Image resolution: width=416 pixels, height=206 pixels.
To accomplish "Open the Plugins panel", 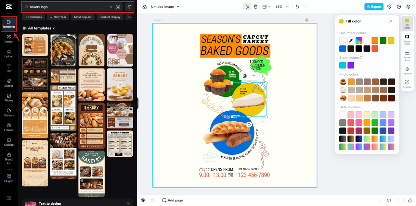I will [9, 178].
